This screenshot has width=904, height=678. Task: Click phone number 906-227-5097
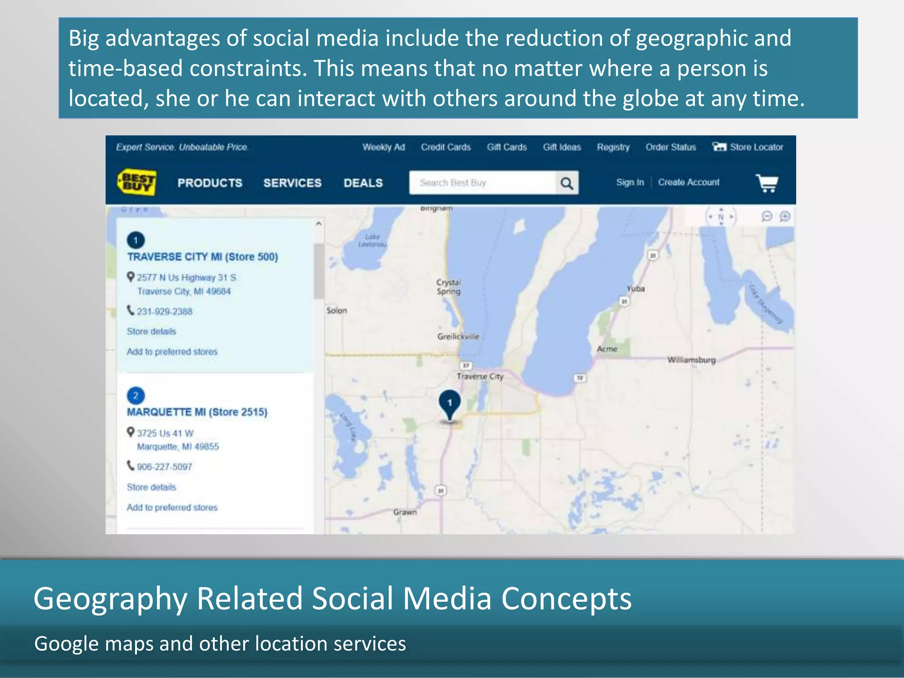pyautogui.click(x=165, y=467)
